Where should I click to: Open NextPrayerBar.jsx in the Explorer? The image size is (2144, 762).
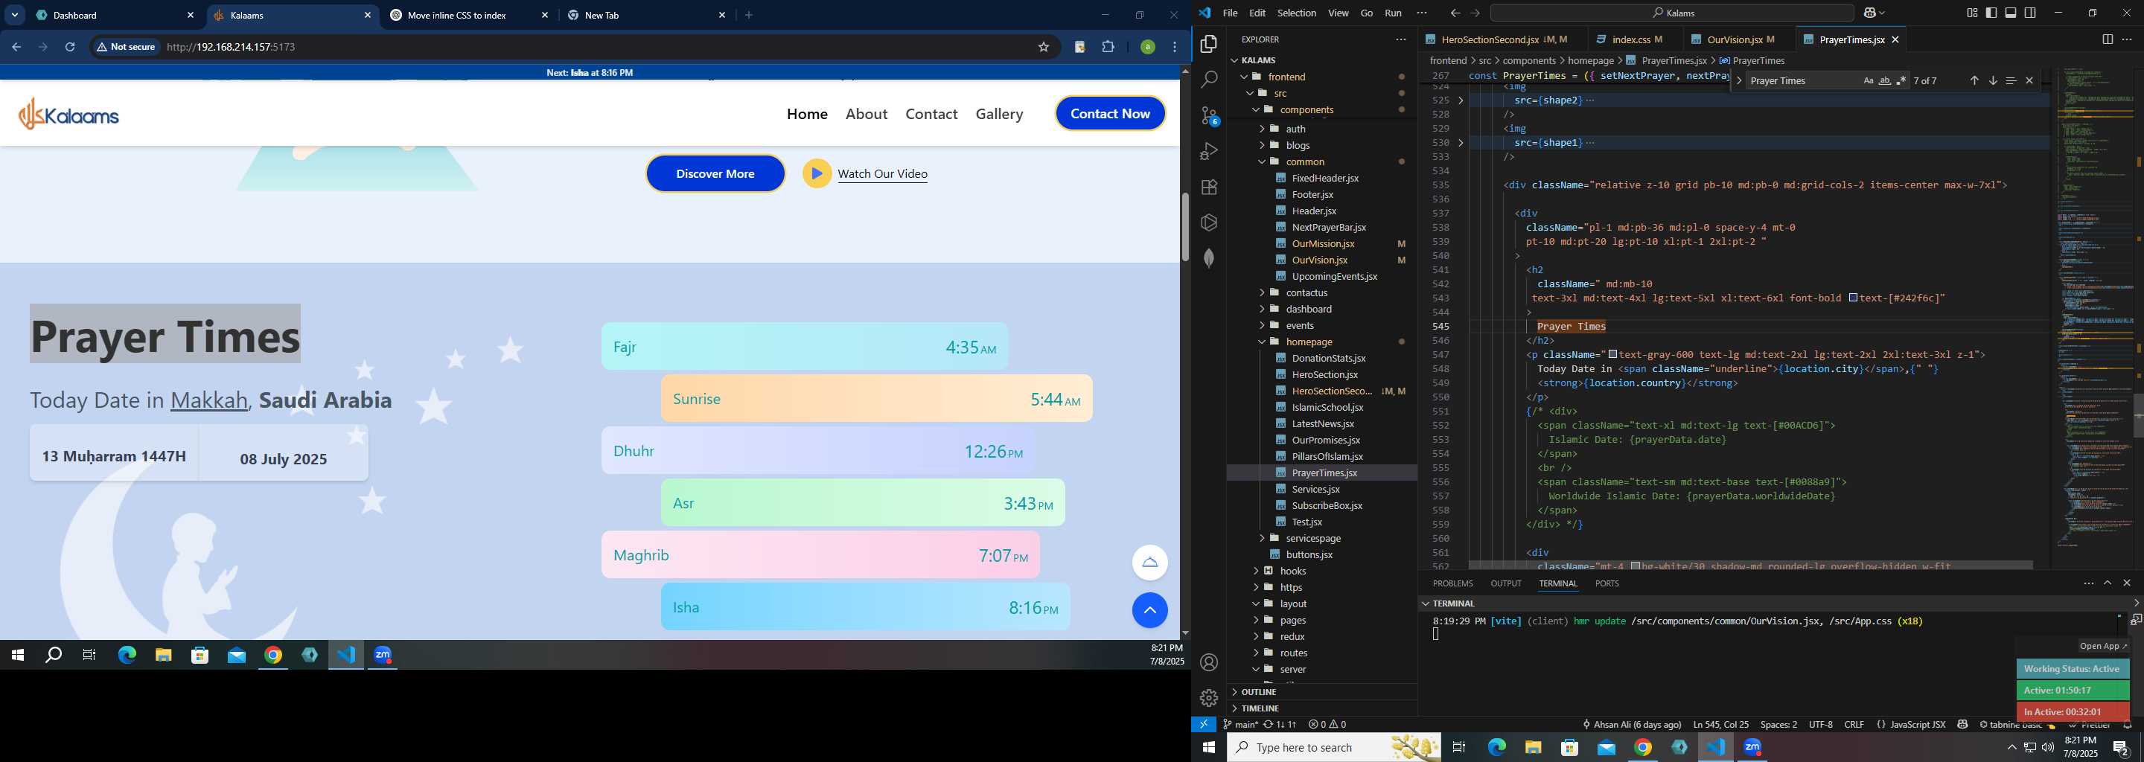pyautogui.click(x=1328, y=227)
